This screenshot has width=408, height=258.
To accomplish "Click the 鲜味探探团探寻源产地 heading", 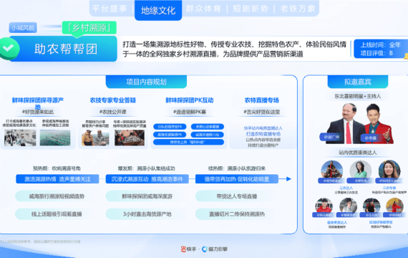I will click(38, 103).
